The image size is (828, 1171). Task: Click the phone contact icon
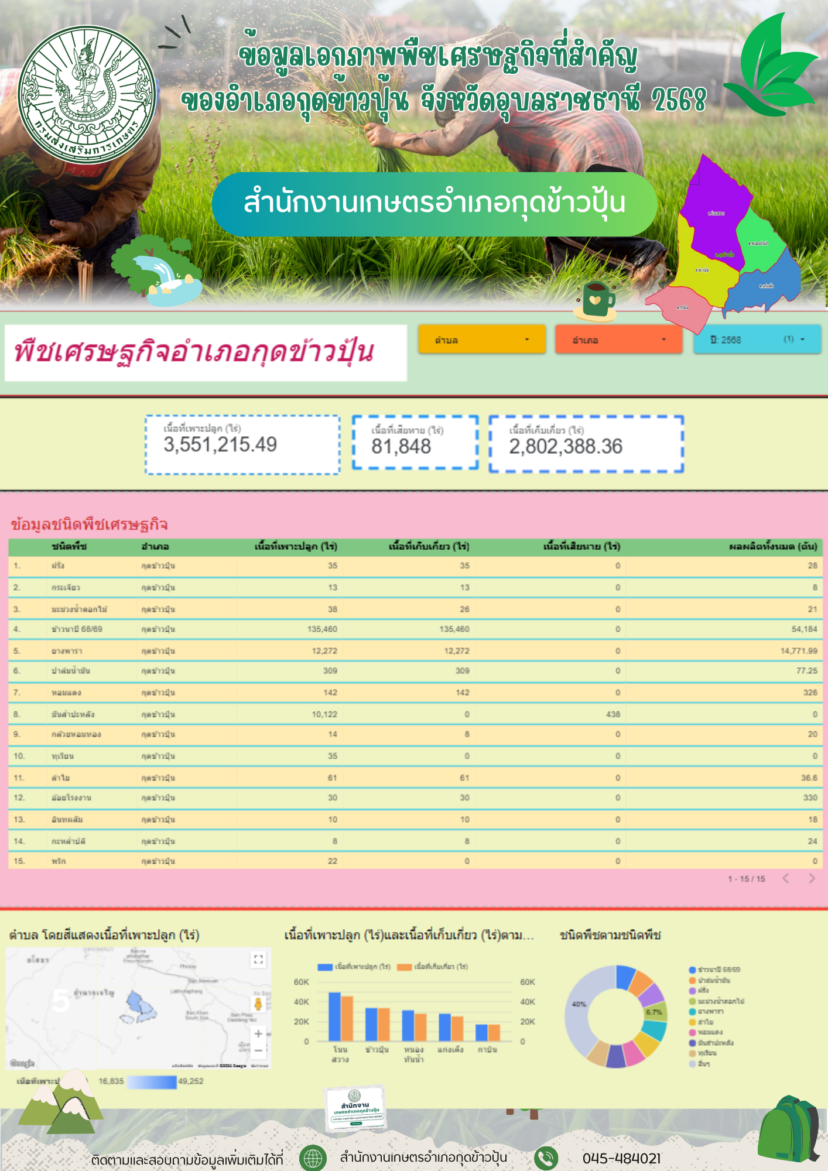[546, 1158]
